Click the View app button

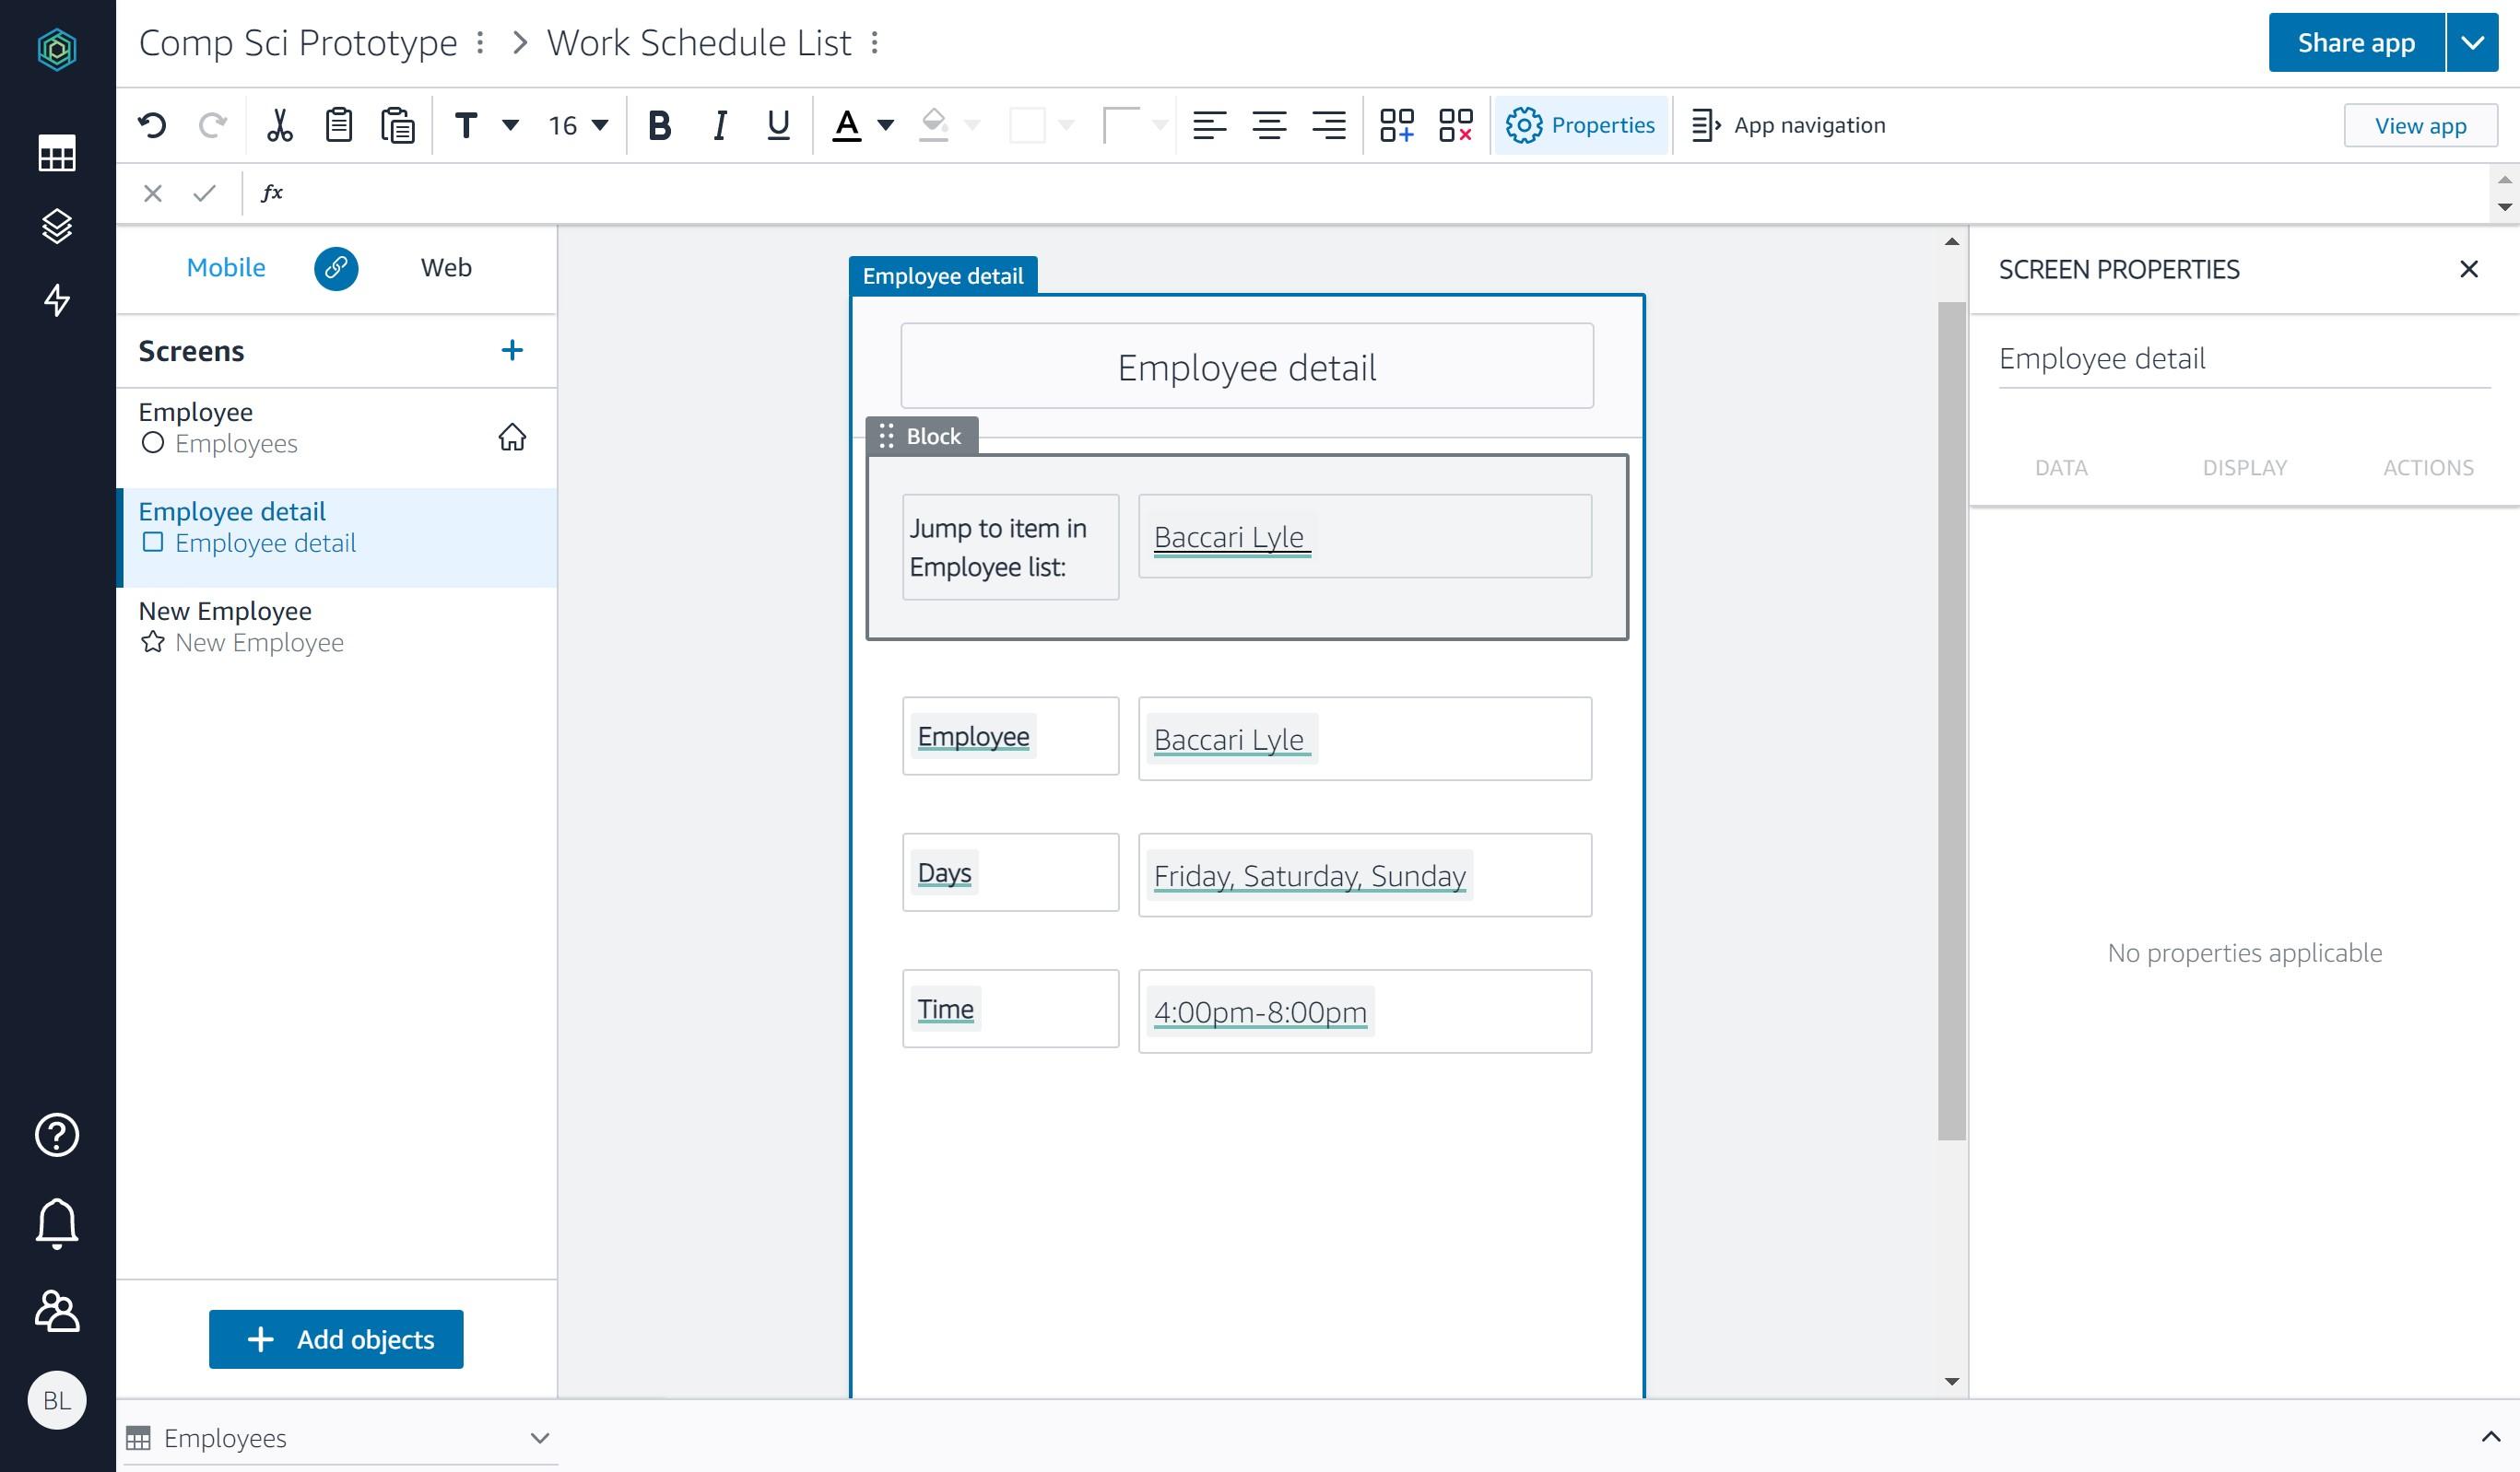tap(2420, 124)
